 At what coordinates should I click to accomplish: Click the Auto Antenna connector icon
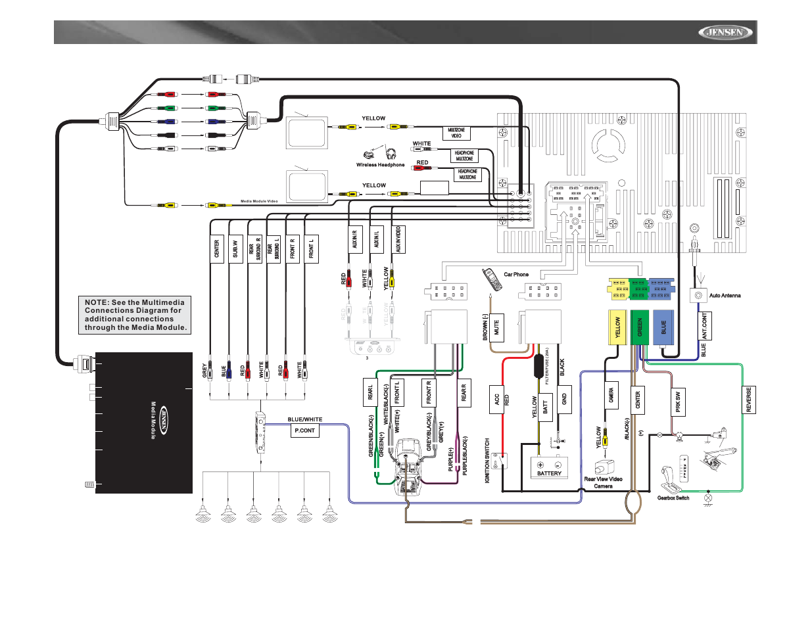pyautogui.click(x=698, y=296)
